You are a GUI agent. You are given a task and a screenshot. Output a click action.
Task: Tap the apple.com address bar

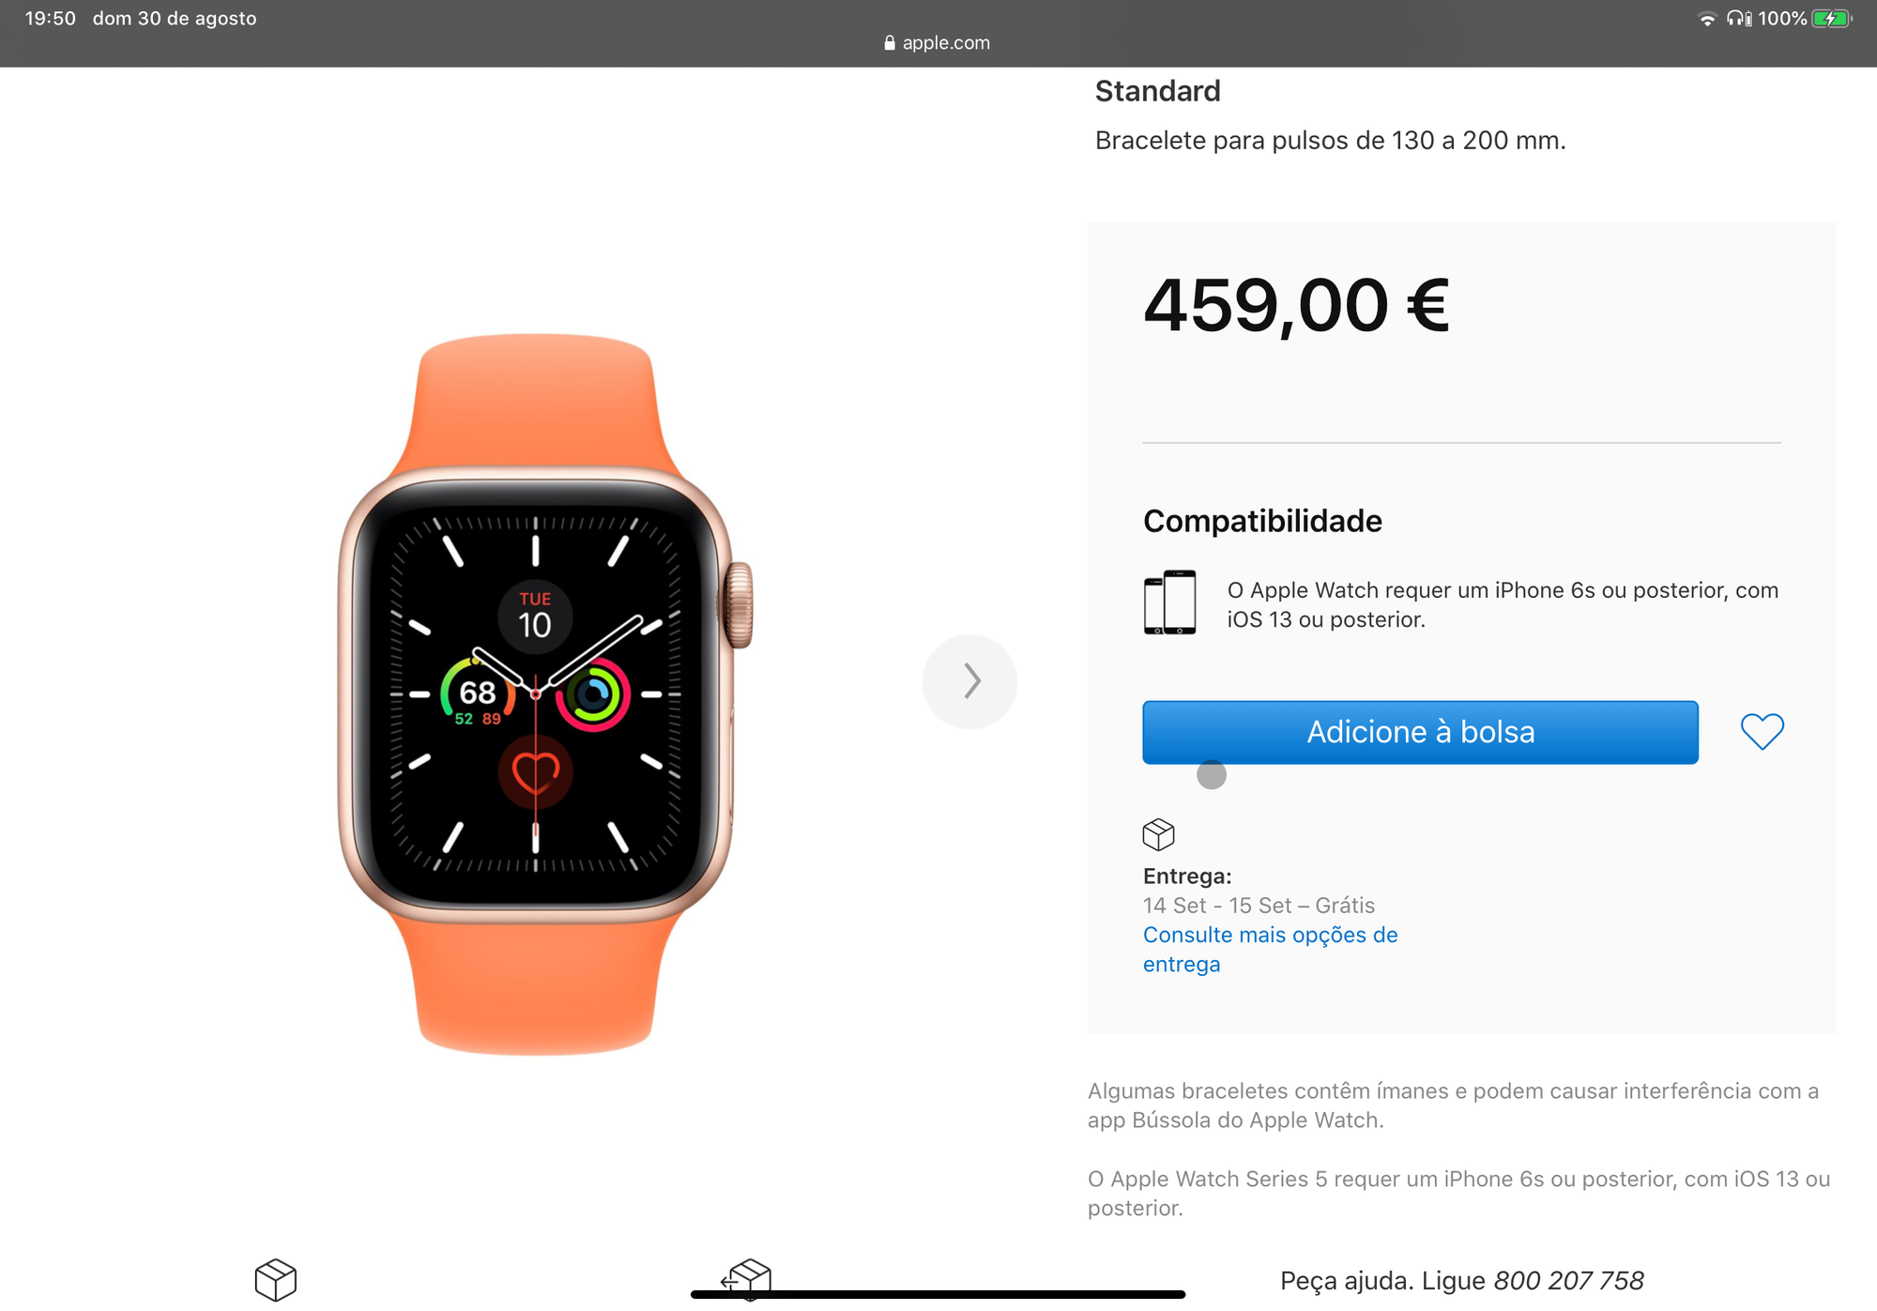click(x=938, y=43)
